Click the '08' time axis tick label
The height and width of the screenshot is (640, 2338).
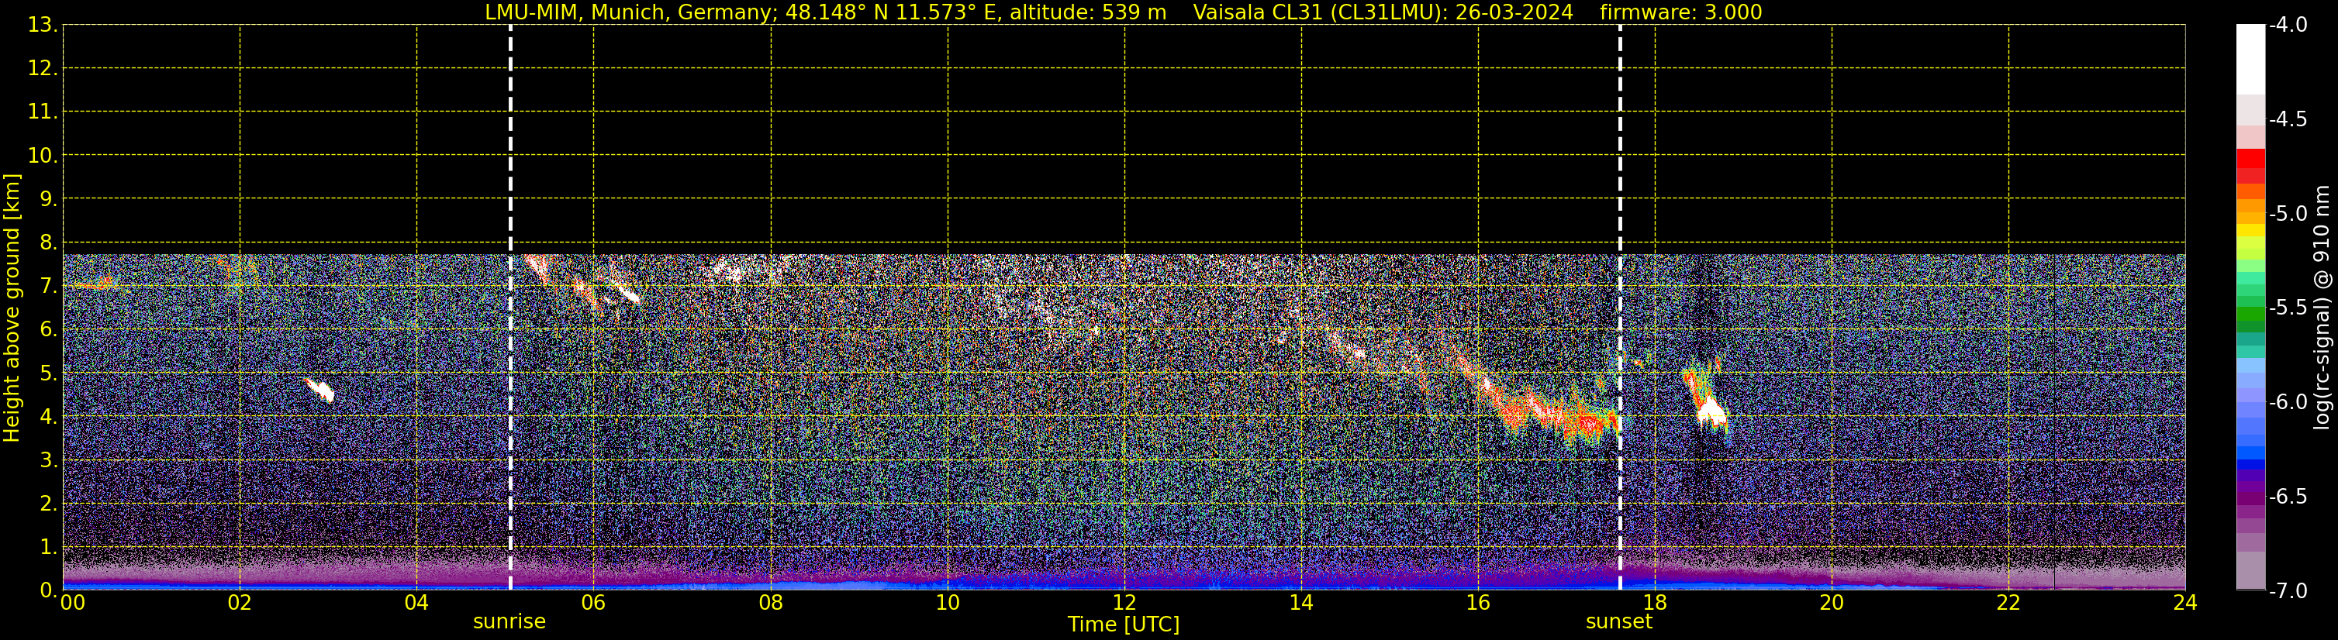click(771, 603)
